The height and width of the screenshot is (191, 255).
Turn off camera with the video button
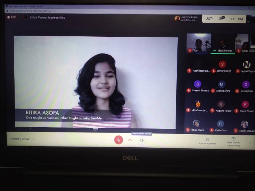[x=142, y=140]
